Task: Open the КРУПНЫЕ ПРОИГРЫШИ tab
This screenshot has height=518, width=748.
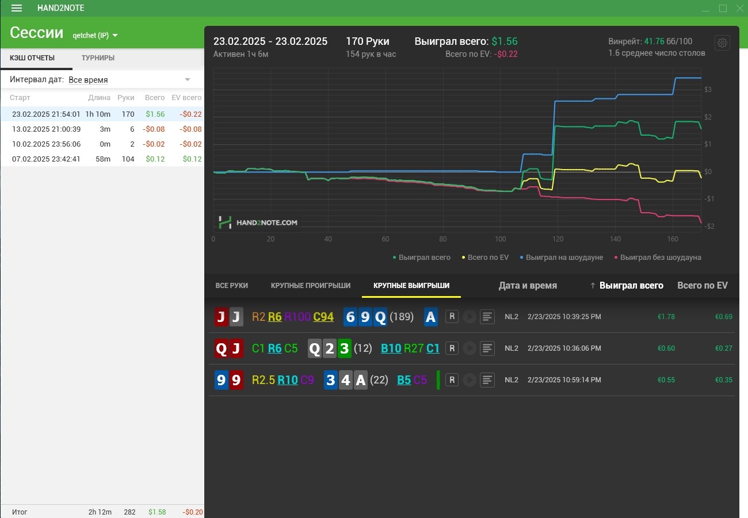Action: point(311,285)
